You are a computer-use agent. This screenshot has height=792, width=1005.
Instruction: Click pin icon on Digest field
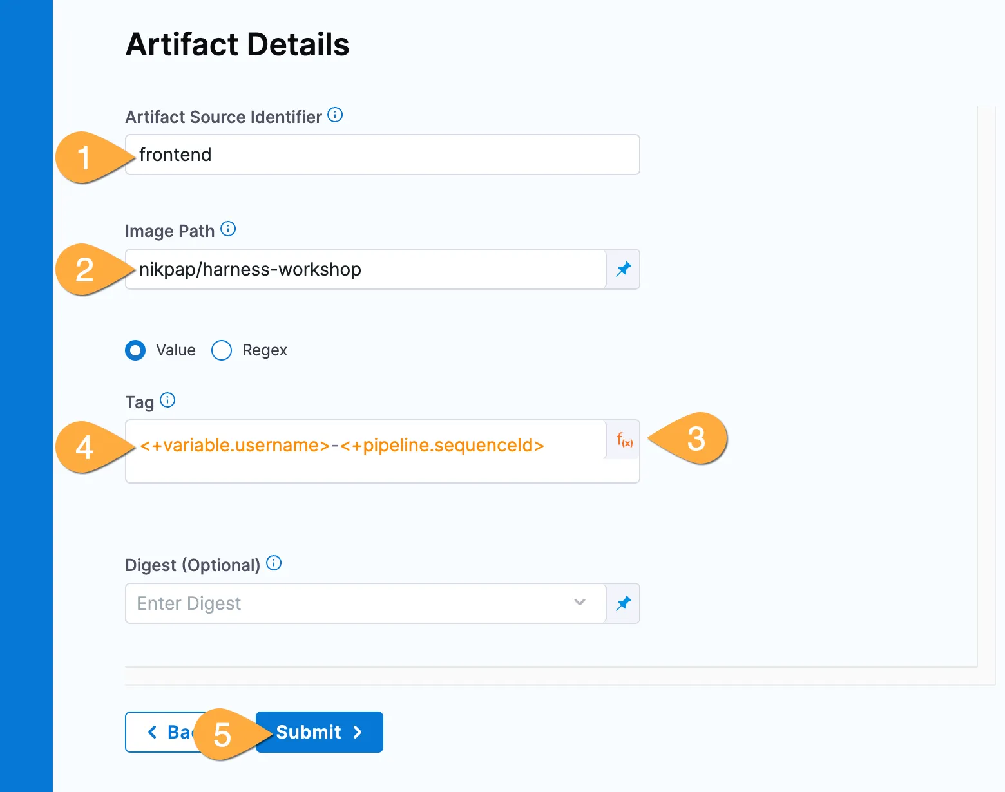623,603
